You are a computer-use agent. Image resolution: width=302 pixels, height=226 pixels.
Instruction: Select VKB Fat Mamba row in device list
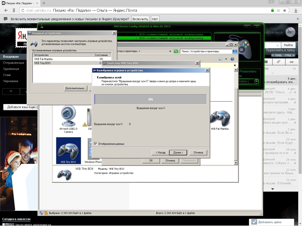coord(43,59)
